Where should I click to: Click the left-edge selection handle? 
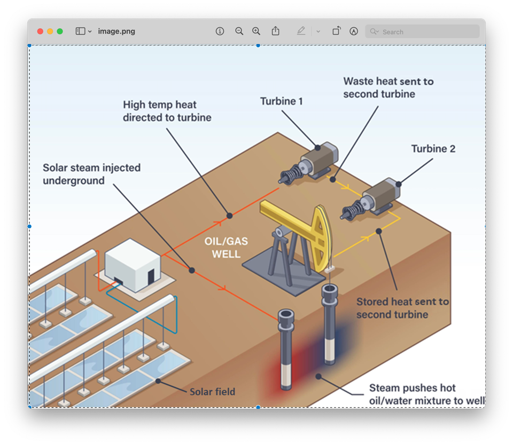coord(29,226)
